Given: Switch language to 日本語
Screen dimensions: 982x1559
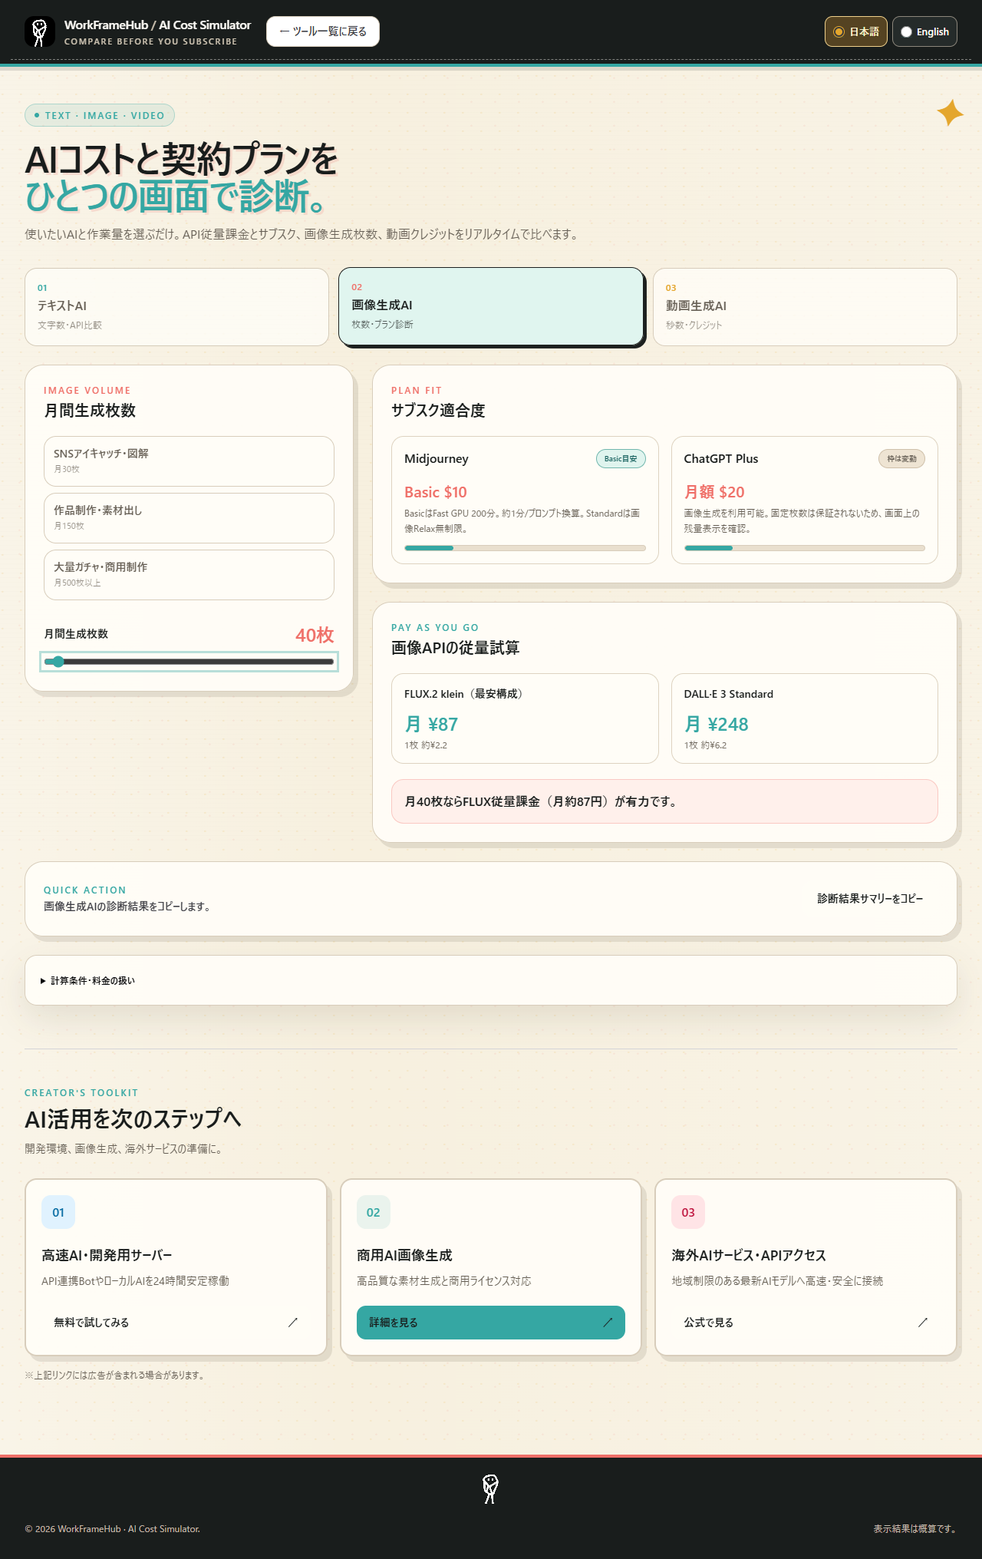Looking at the screenshot, I should pos(856,31).
